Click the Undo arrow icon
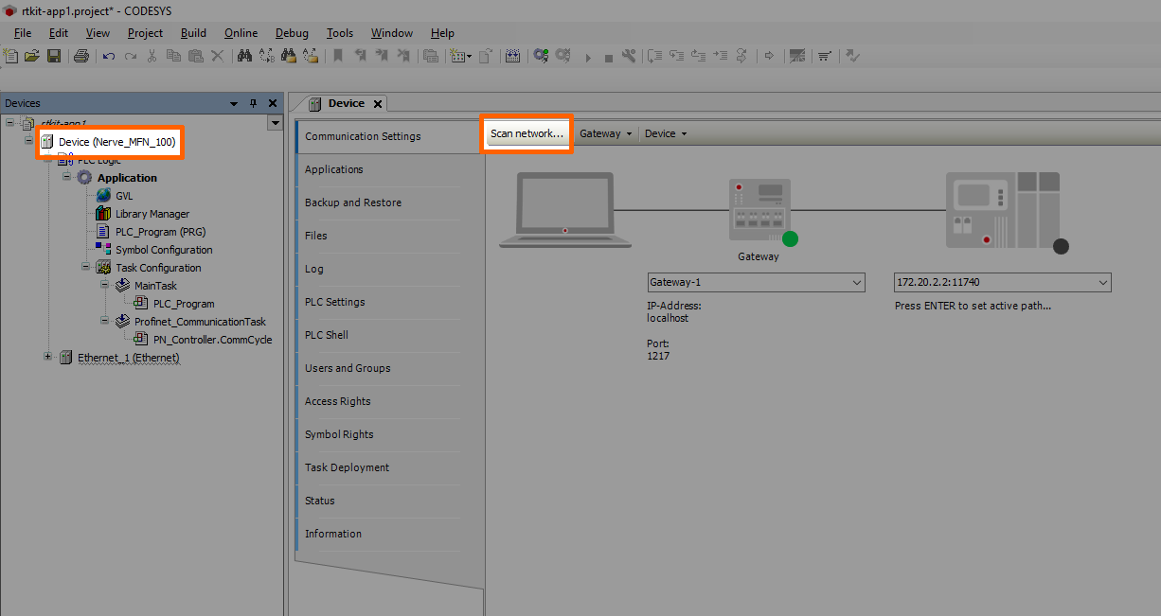This screenshot has width=1161, height=616. click(109, 56)
